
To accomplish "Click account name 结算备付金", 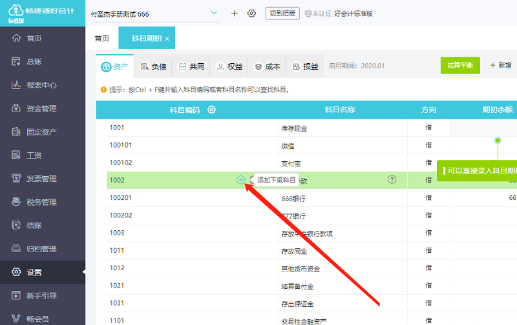I will click(297, 286).
